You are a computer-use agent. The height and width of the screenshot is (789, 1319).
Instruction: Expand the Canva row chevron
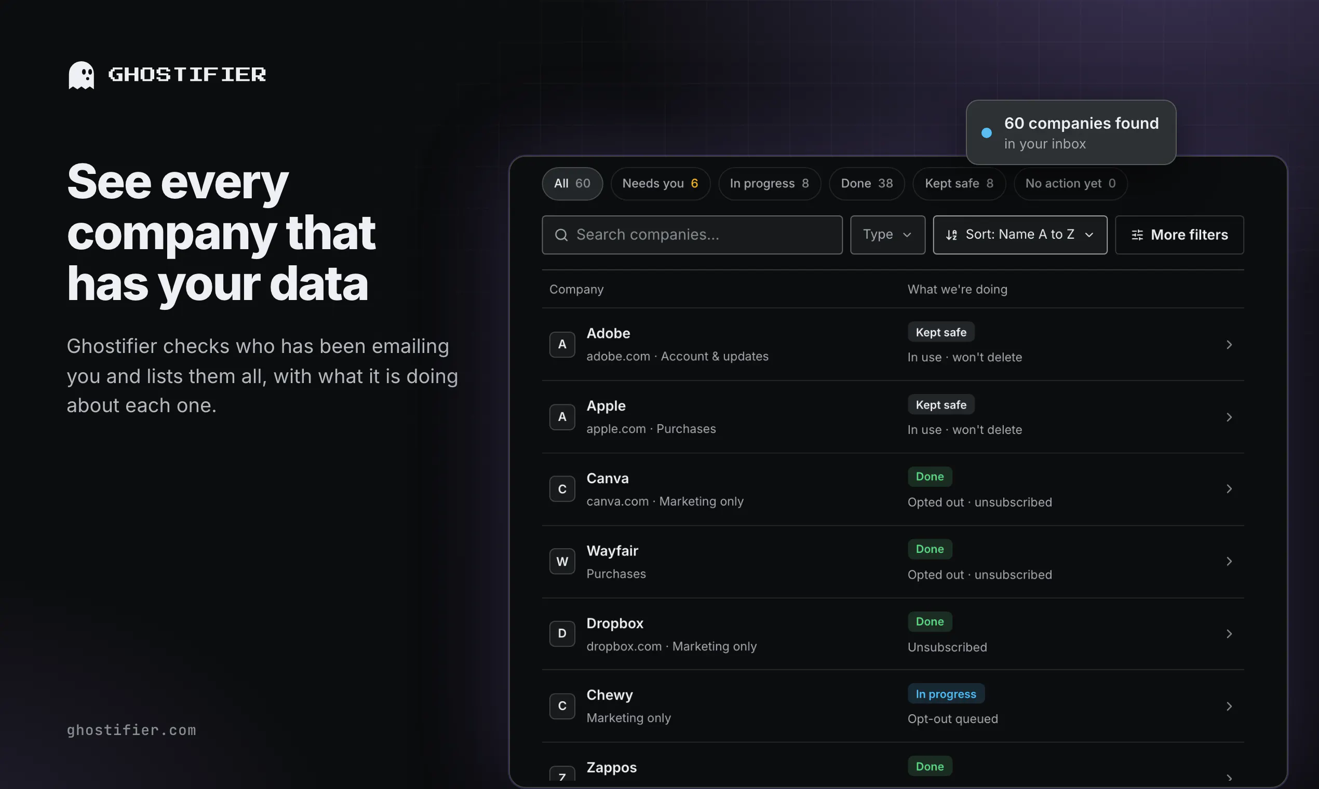[1229, 488]
